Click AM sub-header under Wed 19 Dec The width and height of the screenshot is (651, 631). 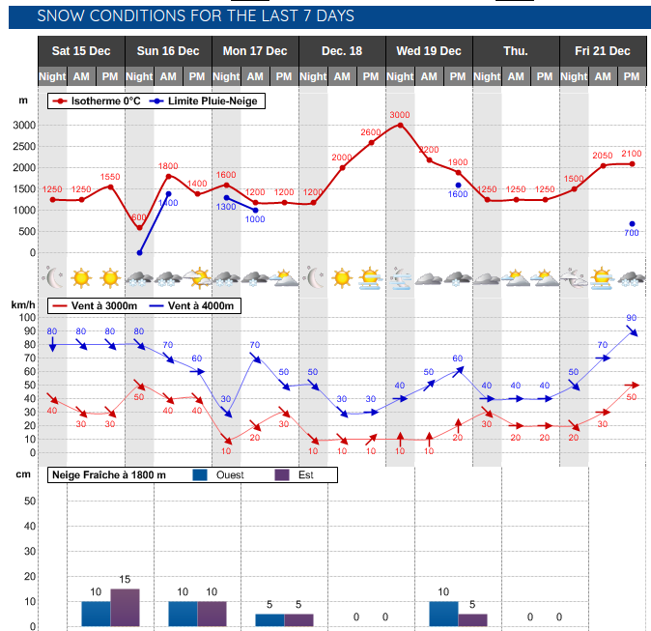tap(429, 76)
